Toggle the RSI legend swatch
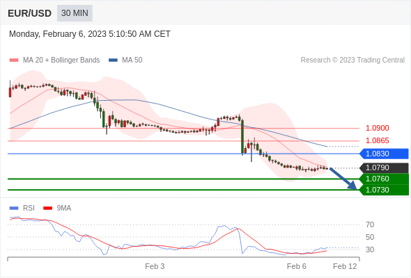Viewport: 411px width, 278px height. click(x=14, y=208)
